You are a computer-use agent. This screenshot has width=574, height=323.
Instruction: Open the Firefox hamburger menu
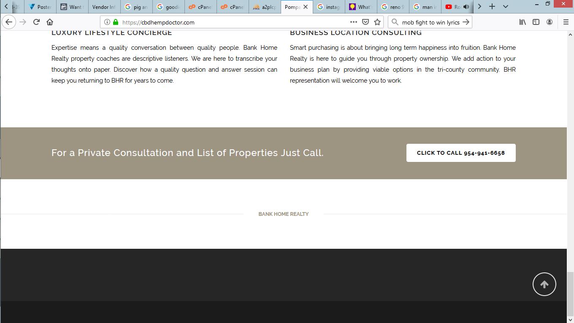pyautogui.click(x=566, y=22)
